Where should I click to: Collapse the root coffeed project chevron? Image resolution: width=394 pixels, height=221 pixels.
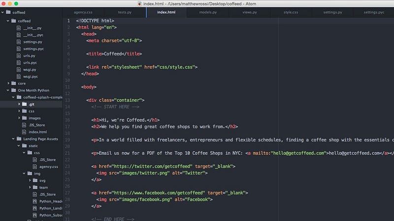2,12
